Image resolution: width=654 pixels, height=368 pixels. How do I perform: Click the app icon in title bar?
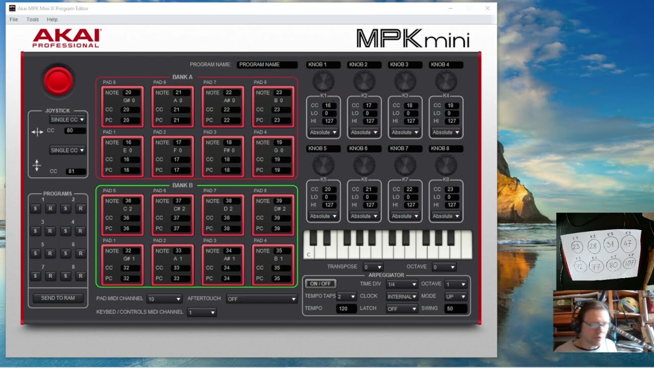tap(12, 8)
